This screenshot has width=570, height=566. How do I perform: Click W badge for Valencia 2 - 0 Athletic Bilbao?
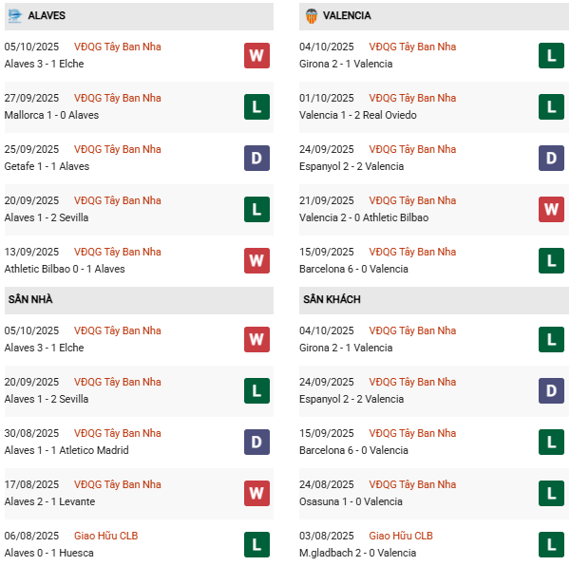551,209
